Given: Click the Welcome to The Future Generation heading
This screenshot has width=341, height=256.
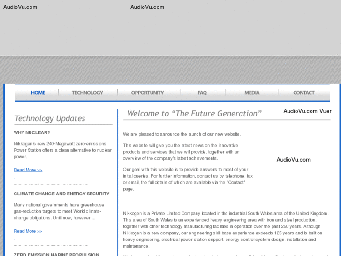Looking at the screenshot, I should (194, 114).
